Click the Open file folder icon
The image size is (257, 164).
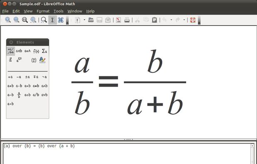coord(91,20)
